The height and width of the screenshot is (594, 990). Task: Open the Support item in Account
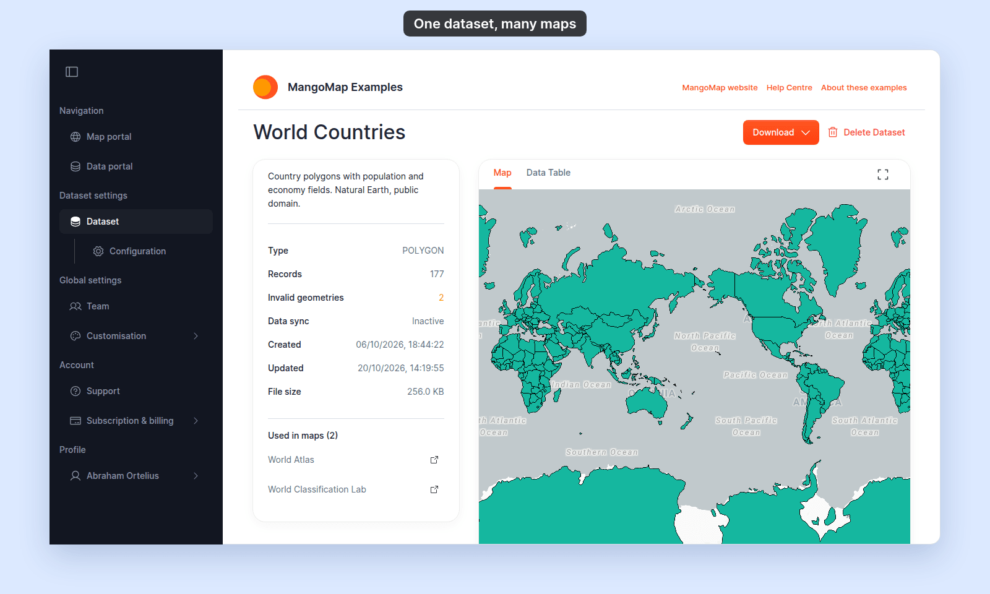[x=136, y=391]
